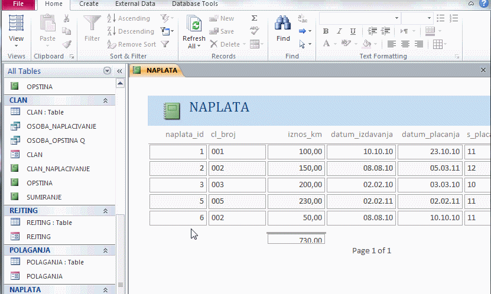Switch to the Create tab

coord(89,4)
